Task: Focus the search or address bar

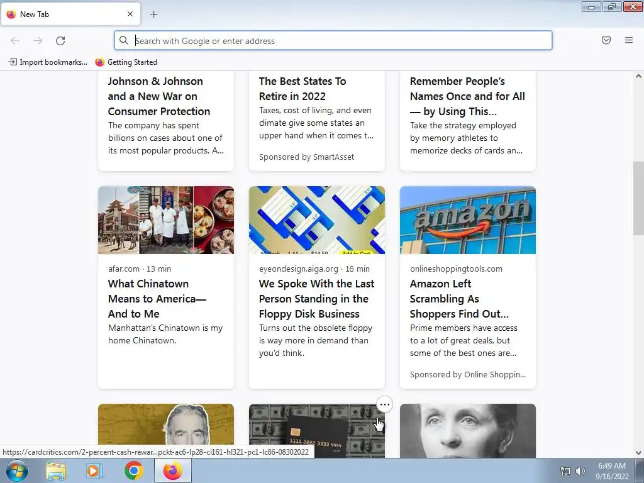Action: pos(333,41)
